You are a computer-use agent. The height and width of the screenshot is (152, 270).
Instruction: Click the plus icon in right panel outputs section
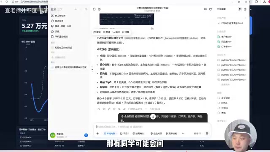click(245, 18)
